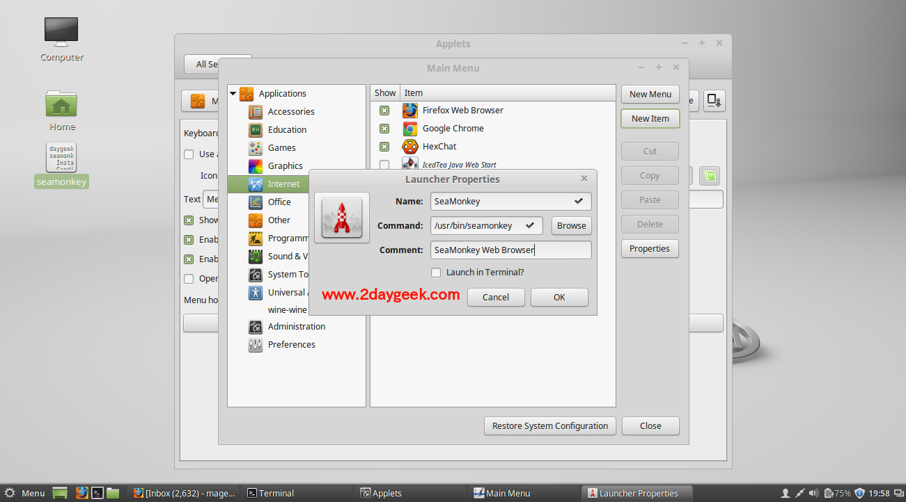The image size is (906, 502).
Task: Open file manager from the panel launcher
Action: (113, 493)
